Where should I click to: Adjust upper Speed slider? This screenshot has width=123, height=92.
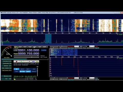coord(90,48)
